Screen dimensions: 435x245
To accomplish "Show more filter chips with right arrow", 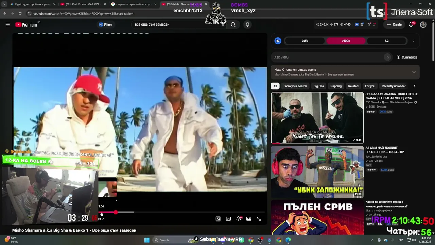I will click(414, 86).
